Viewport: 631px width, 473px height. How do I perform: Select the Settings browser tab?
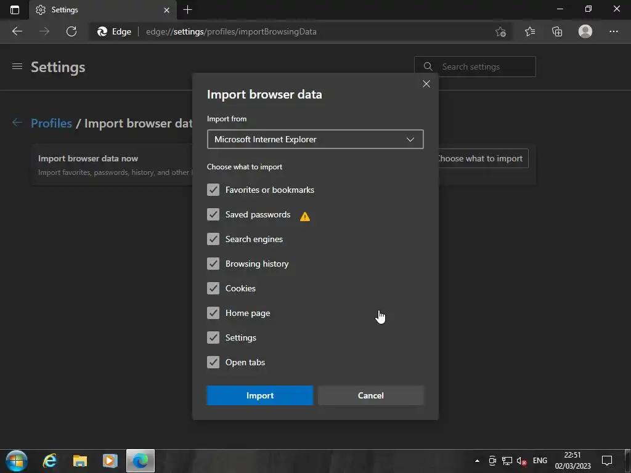pos(102,10)
